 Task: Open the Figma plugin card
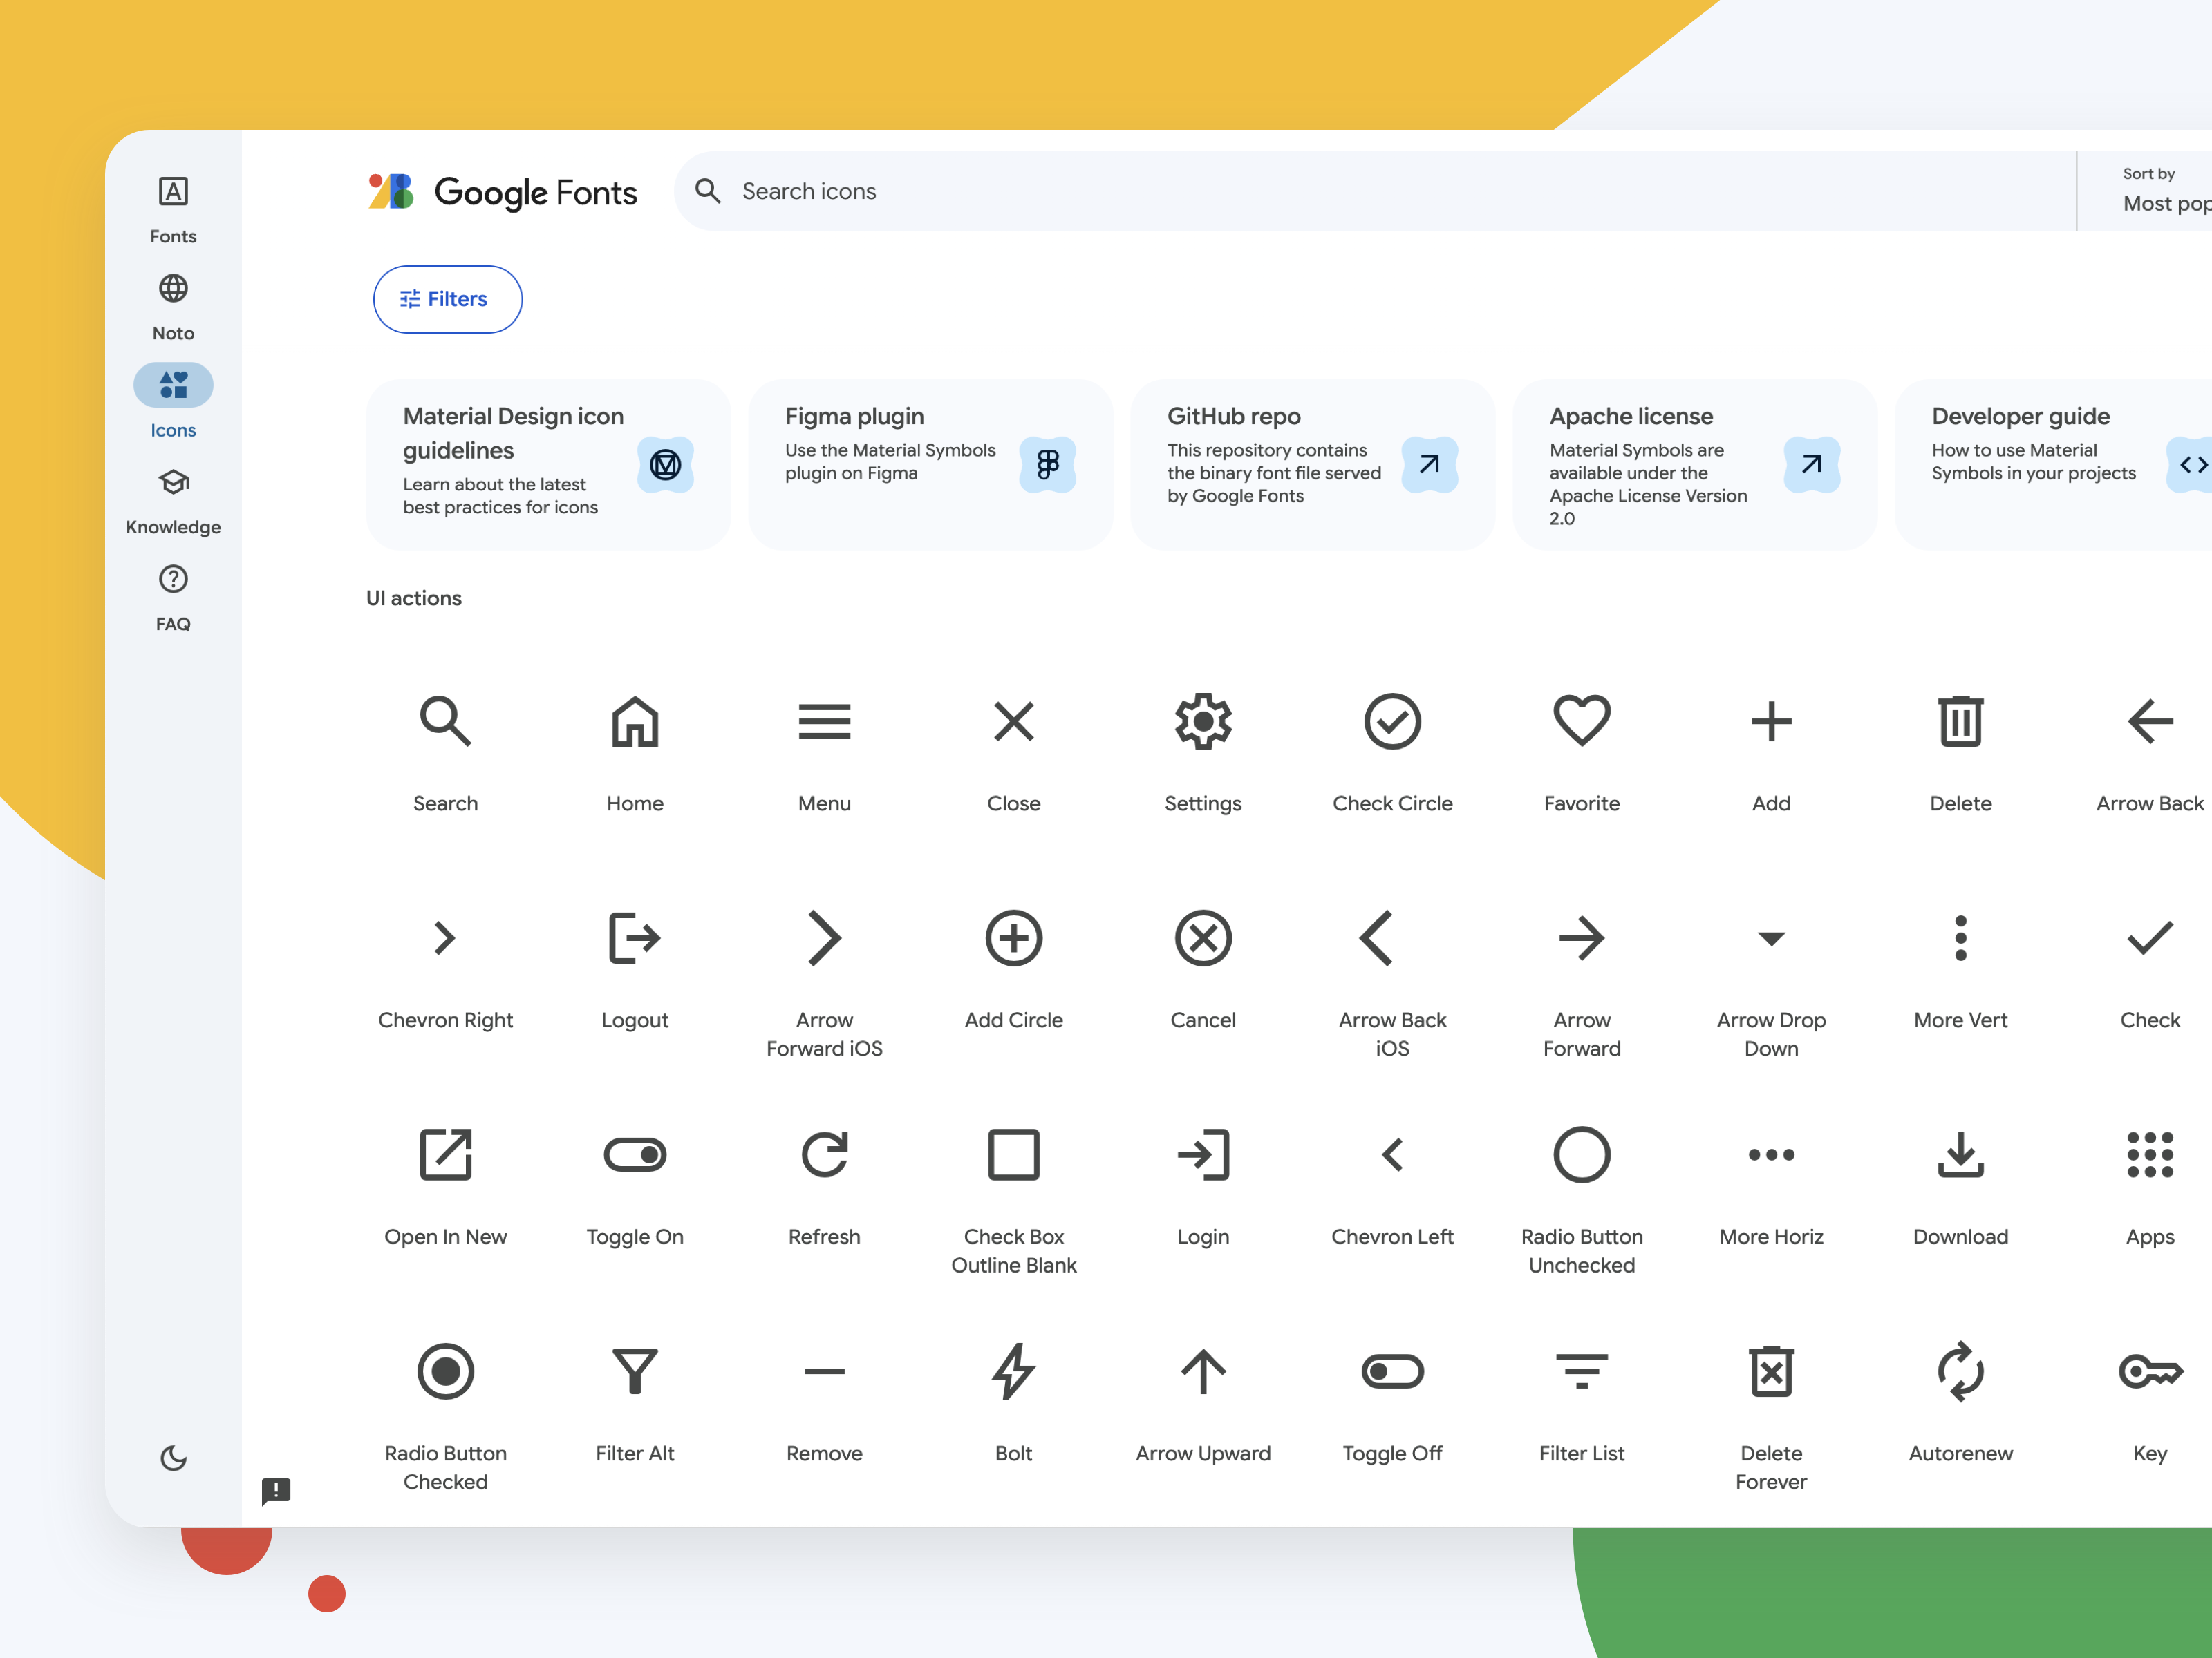point(930,464)
